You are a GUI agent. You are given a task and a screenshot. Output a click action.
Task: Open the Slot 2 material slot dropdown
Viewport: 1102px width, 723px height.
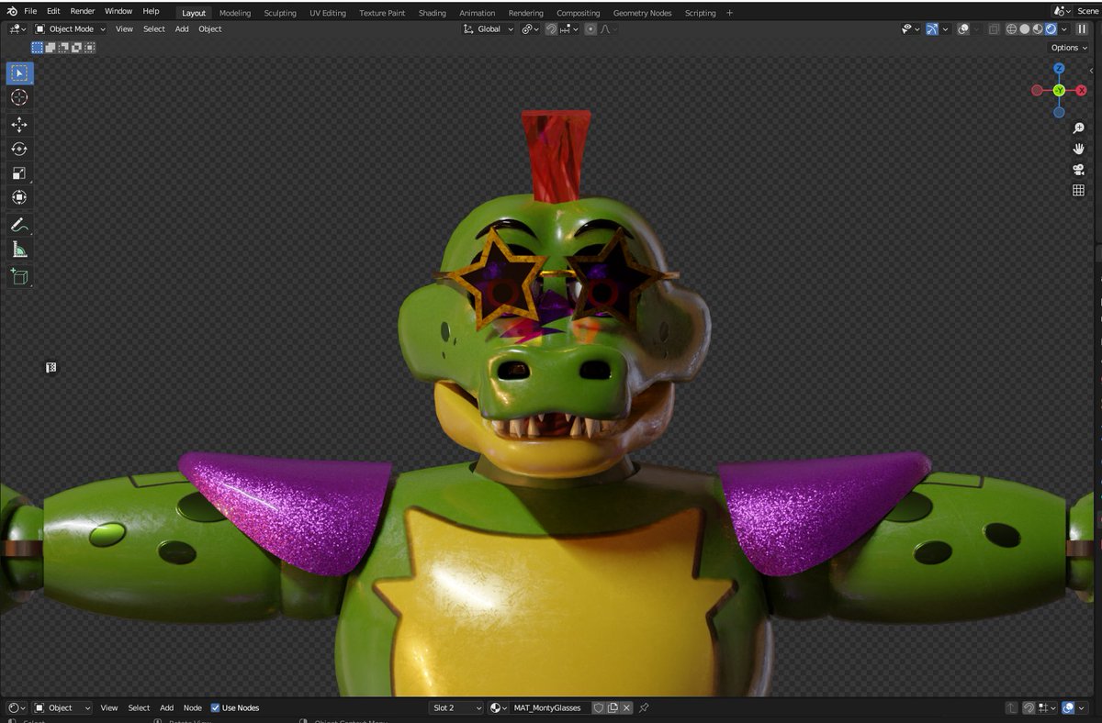456,707
